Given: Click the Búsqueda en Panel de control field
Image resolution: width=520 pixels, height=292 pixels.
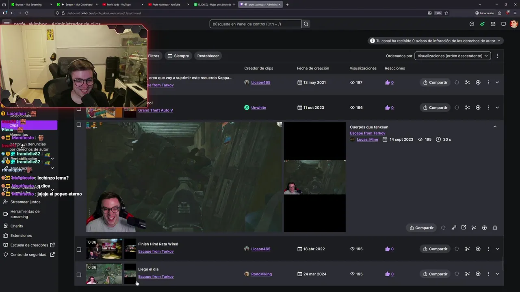Looking at the screenshot, I should [256, 24].
